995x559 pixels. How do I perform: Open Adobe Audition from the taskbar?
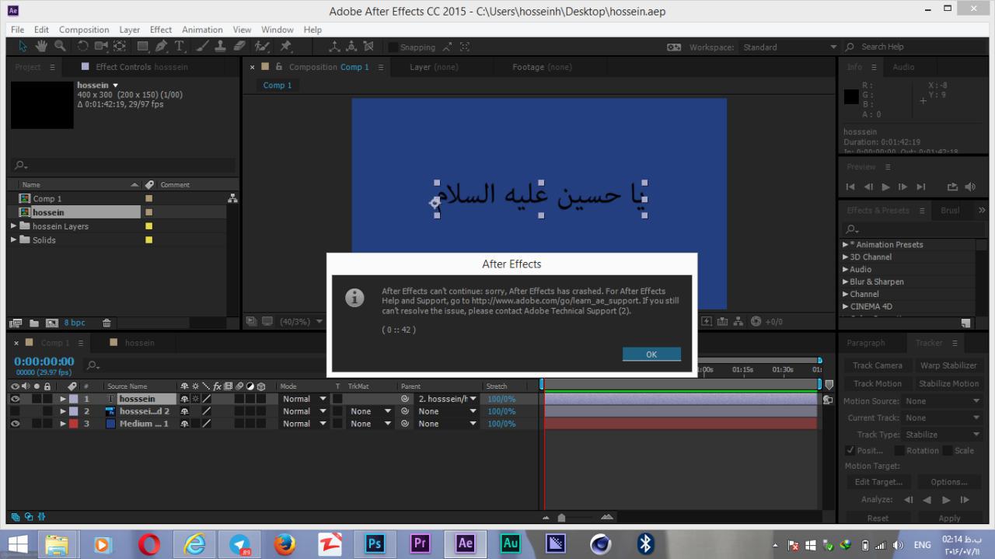click(x=510, y=543)
